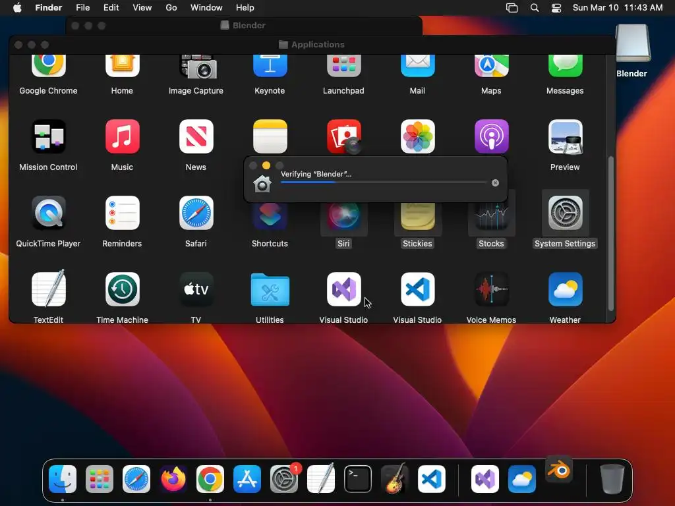The width and height of the screenshot is (675, 506).
Task: Open the blue Visual Studio Code app
Action: 417,289
